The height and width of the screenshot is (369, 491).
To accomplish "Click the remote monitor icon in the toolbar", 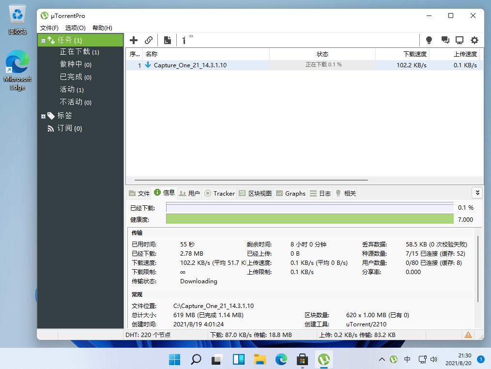I will point(460,40).
